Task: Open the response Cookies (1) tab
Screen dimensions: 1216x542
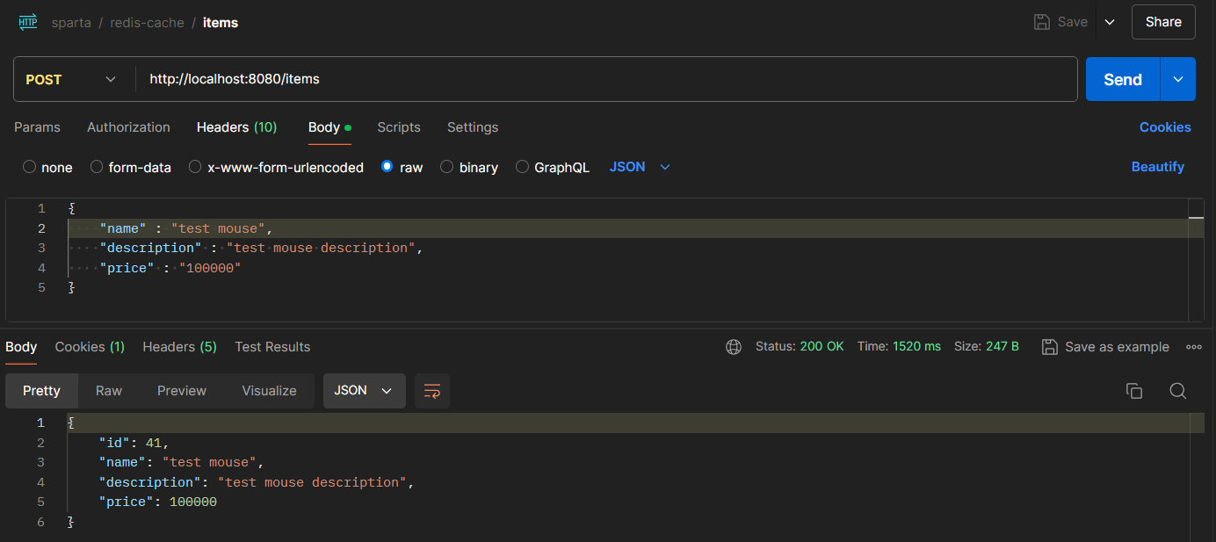Action: (x=90, y=347)
